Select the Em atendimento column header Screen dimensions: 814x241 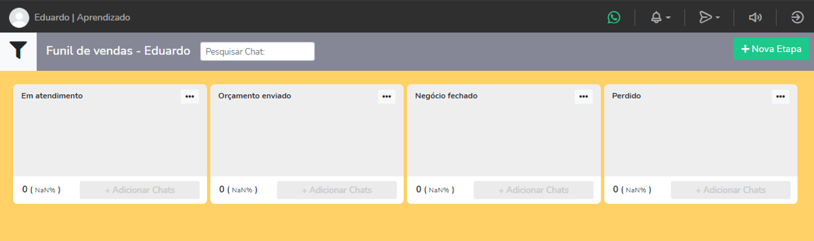pyautogui.click(x=52, y=95)
